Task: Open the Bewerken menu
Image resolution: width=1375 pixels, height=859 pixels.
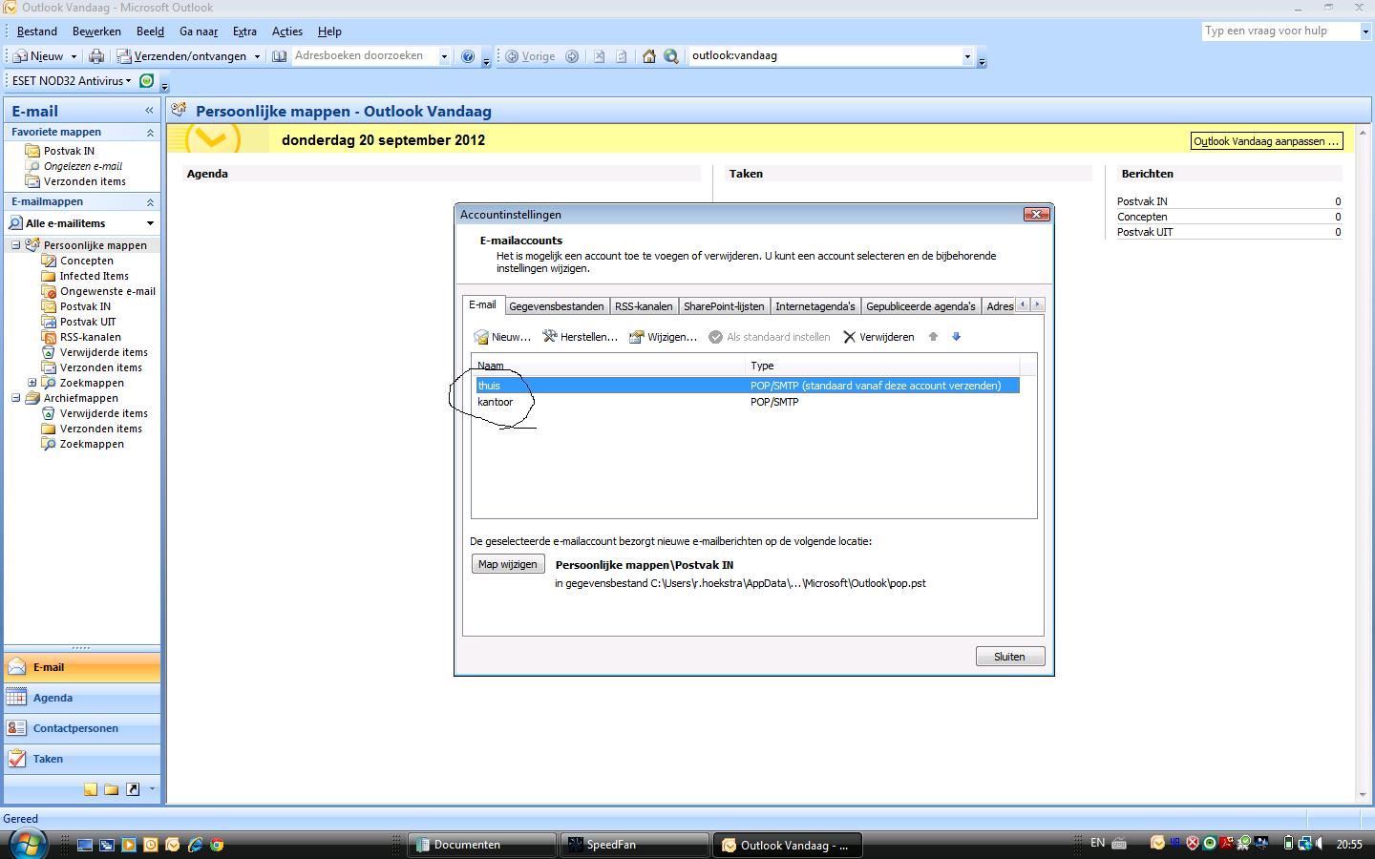Action: 96,31
